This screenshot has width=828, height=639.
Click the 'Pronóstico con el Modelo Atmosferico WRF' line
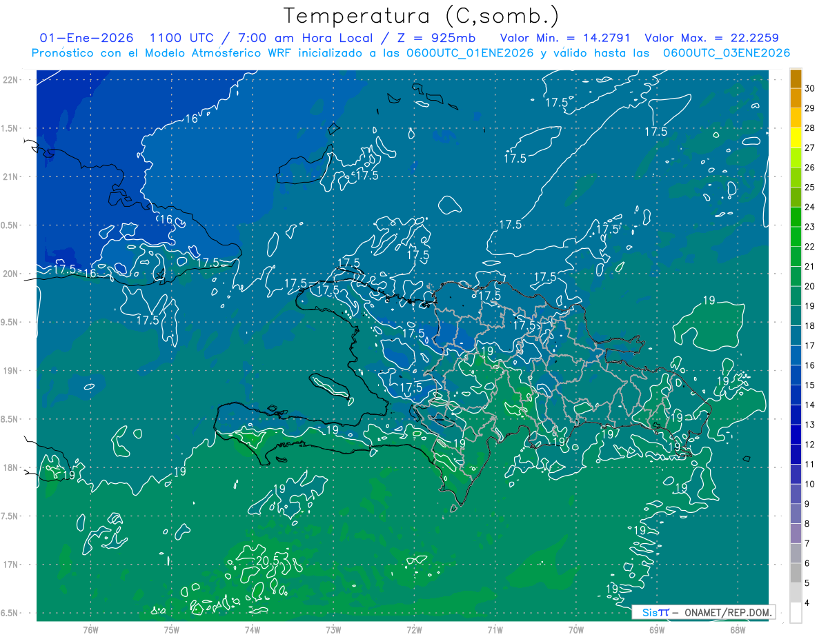point(162,53)
